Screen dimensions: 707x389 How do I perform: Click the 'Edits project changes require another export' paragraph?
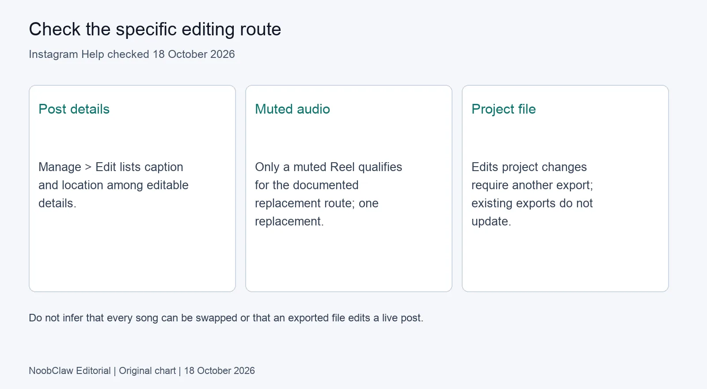pos(532,194)
